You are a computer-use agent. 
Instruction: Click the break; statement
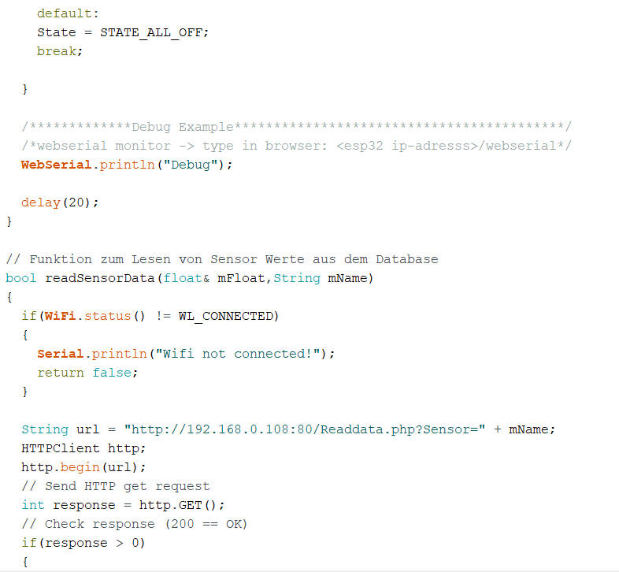point(59,51)
